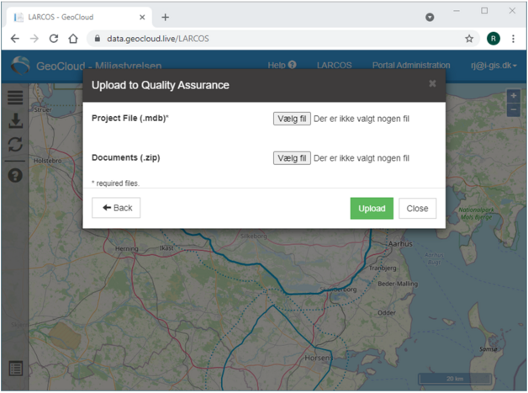Screen dimensions: 528x393
Task: Expand the rj@i-gis.dk user dropdown
Action: 494,66
